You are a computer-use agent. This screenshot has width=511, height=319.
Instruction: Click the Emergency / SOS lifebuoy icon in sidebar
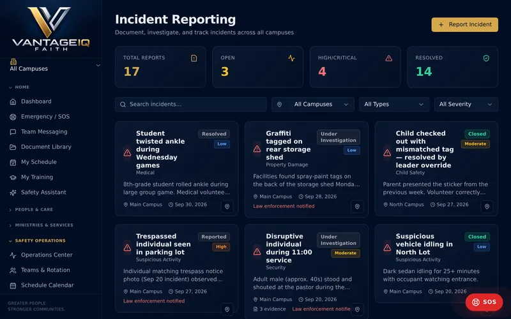[x=13, y=117]
